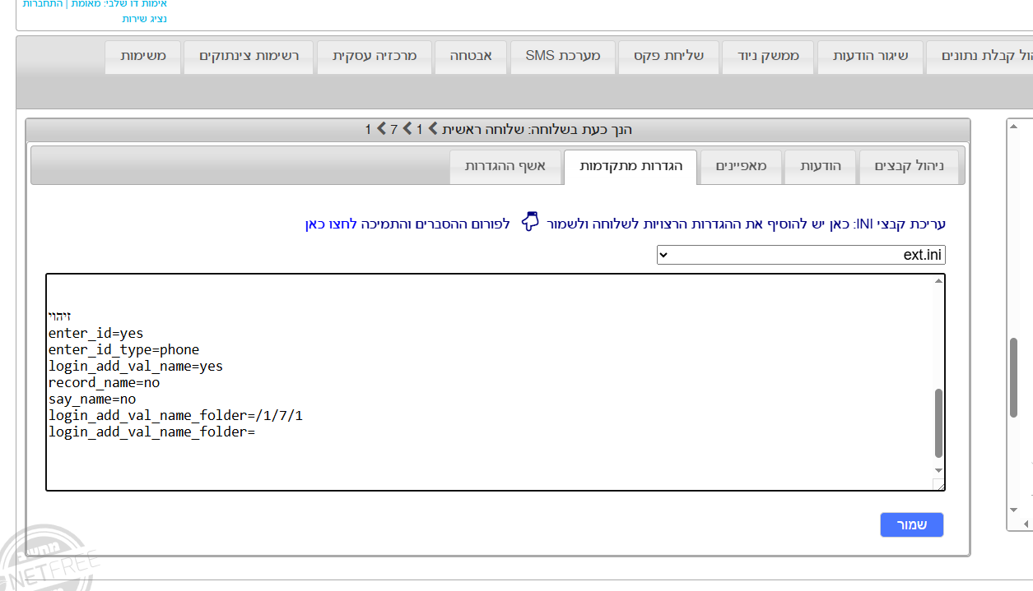Click שליחת פקס in the top toolbar
This screenshot has height=591, width=1033.
point(668,56)
